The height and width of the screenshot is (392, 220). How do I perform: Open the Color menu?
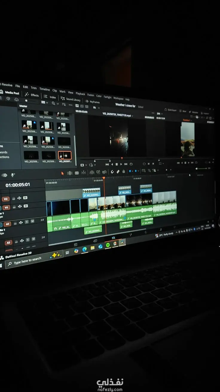99,96
